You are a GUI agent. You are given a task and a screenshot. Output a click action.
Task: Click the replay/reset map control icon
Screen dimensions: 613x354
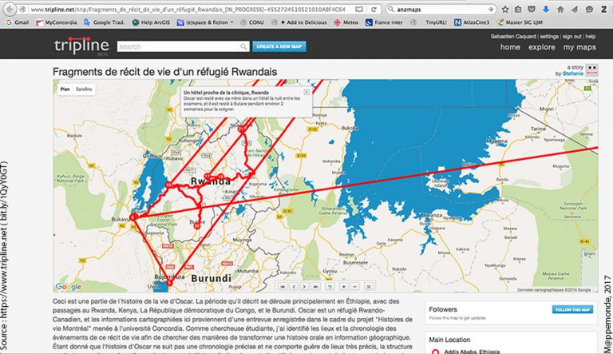330,285
